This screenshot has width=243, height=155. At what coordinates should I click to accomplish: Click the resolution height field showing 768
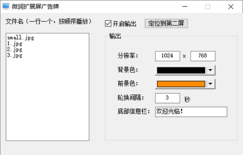(x=203, y=56)
